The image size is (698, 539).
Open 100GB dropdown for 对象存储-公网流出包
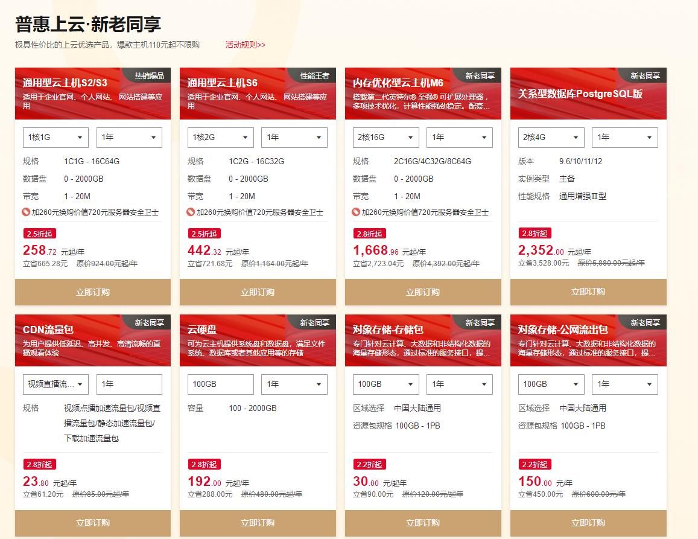tap(551, 384)
